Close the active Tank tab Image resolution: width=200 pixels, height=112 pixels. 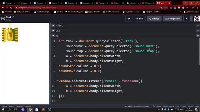click(169, 3)
